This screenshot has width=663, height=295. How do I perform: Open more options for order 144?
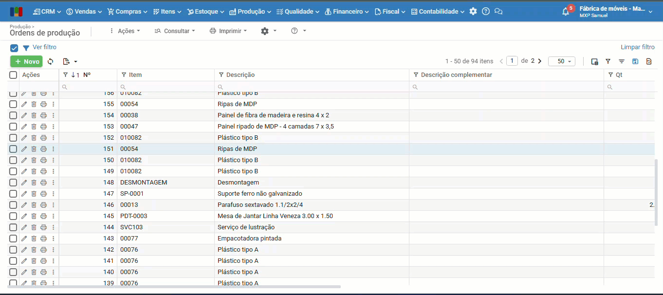[x=53, y=227]
